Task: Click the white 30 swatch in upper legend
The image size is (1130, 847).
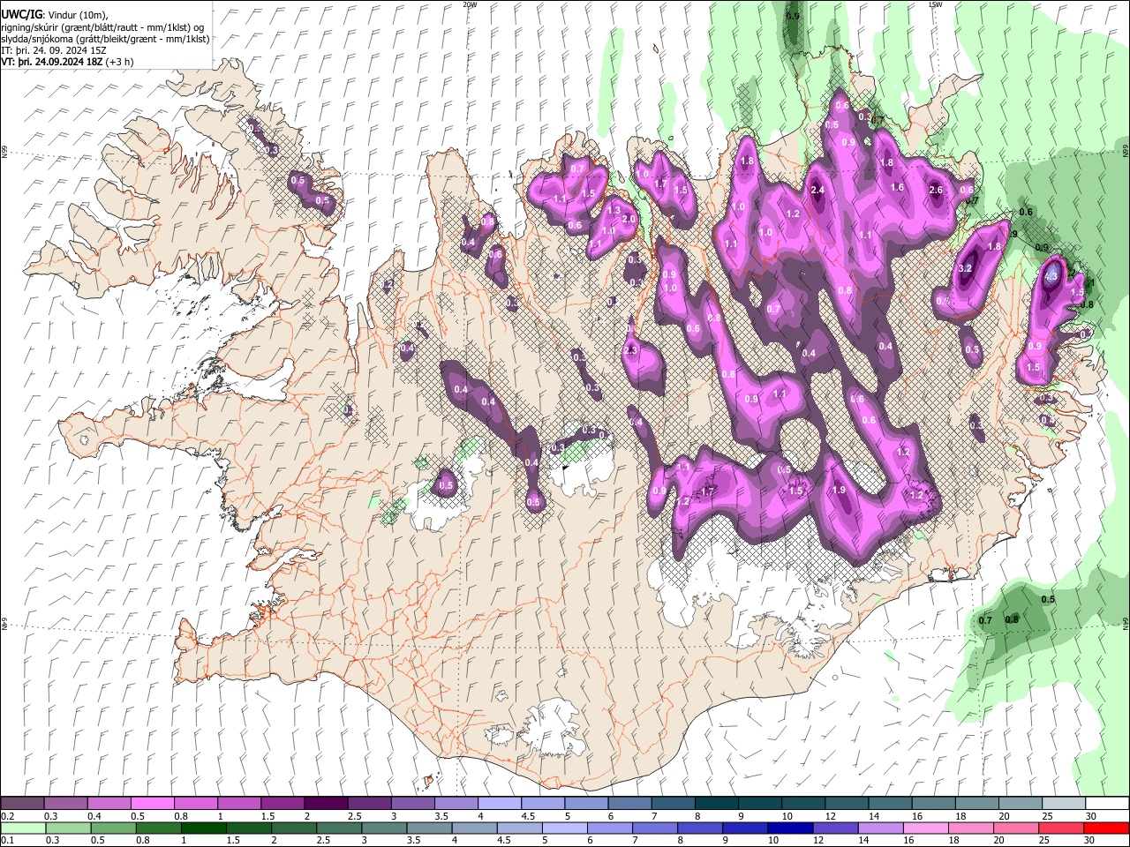Action: [x=1106, y=803]
